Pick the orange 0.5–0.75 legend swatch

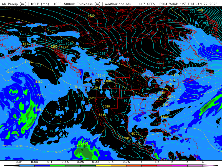(119, 166)
